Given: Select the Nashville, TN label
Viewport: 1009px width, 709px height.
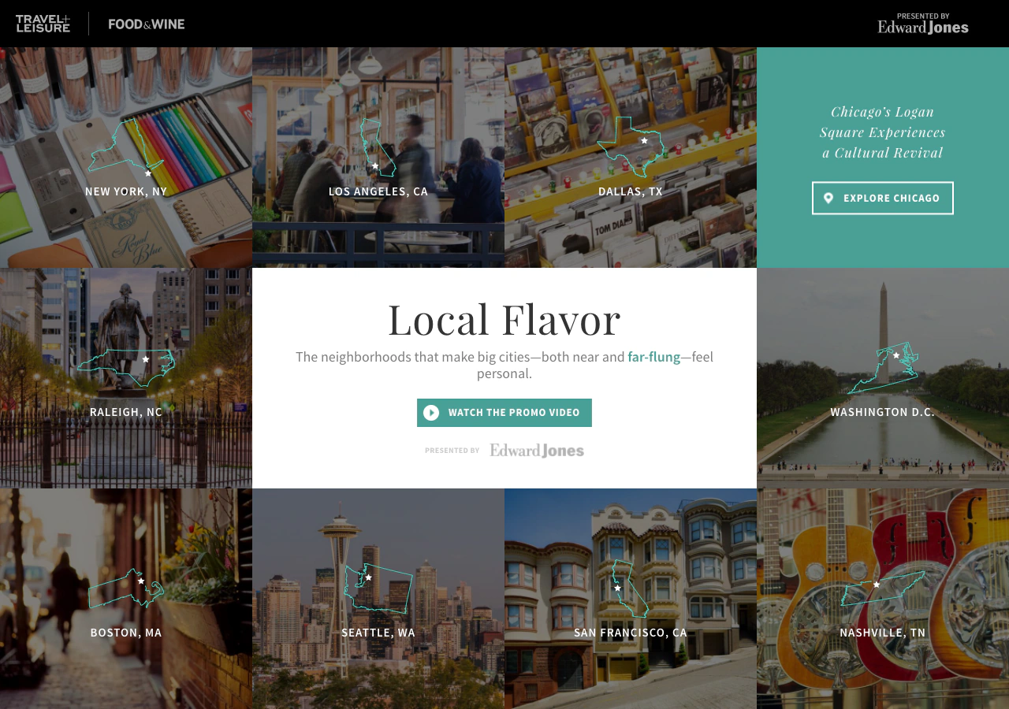Looking at the screenshot, I should coord(883,633).
